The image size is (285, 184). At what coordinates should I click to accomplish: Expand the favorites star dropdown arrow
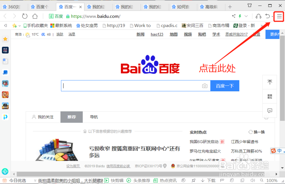19,26
